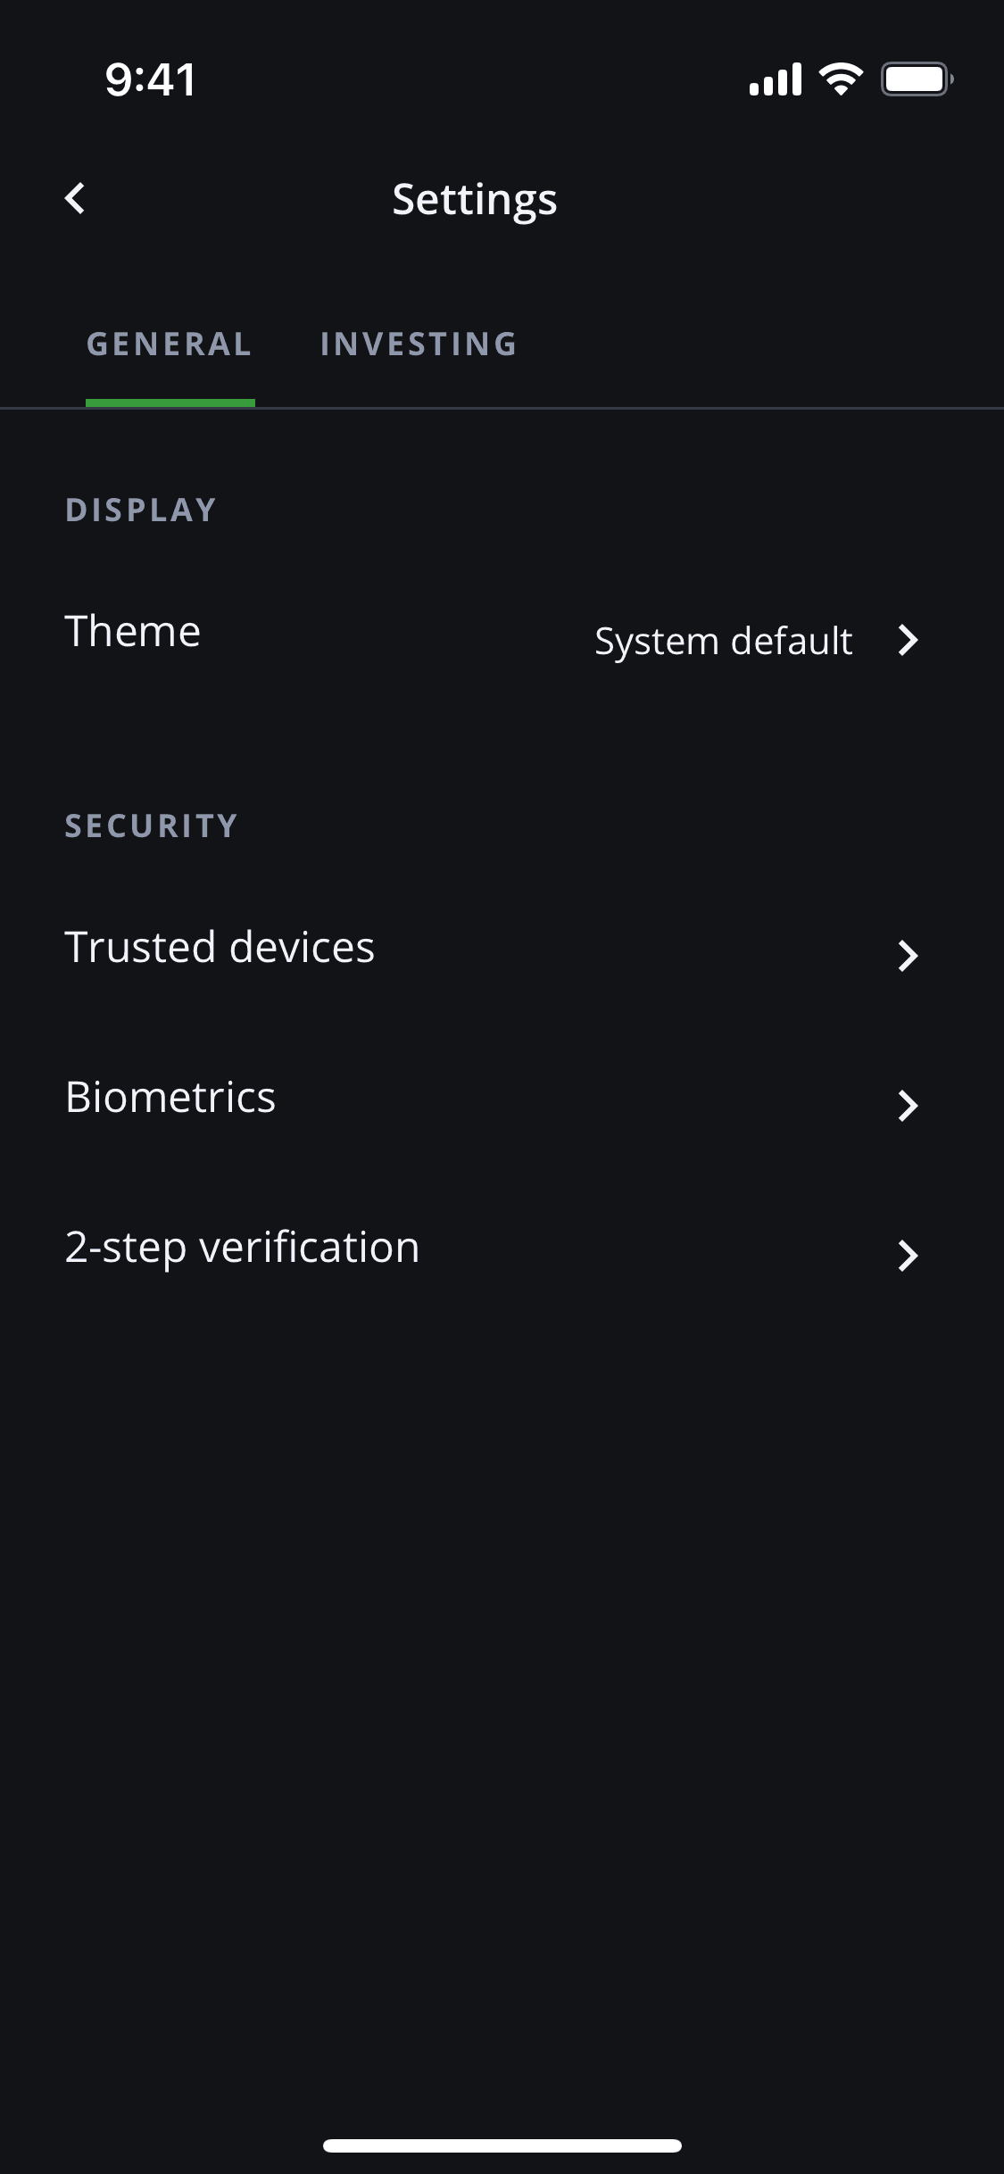Tap the cellular signal bars icon
Screen dimensions: 1004x2174
coord(775,79)
